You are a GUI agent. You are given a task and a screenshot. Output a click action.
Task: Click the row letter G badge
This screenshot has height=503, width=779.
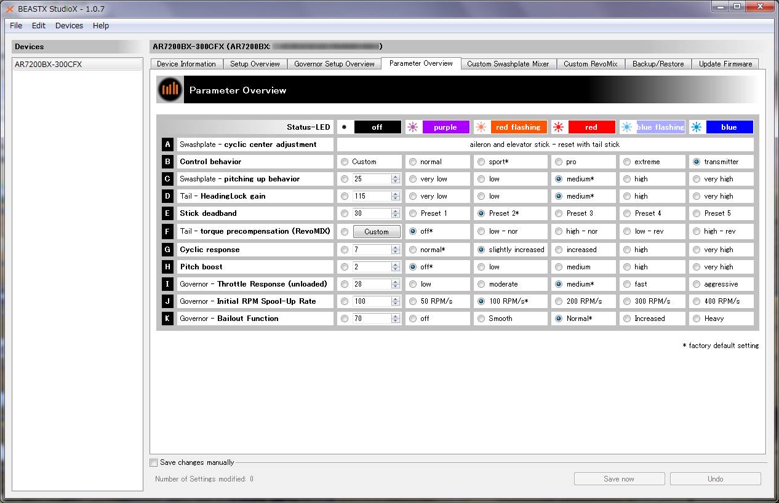click(167, 250)
